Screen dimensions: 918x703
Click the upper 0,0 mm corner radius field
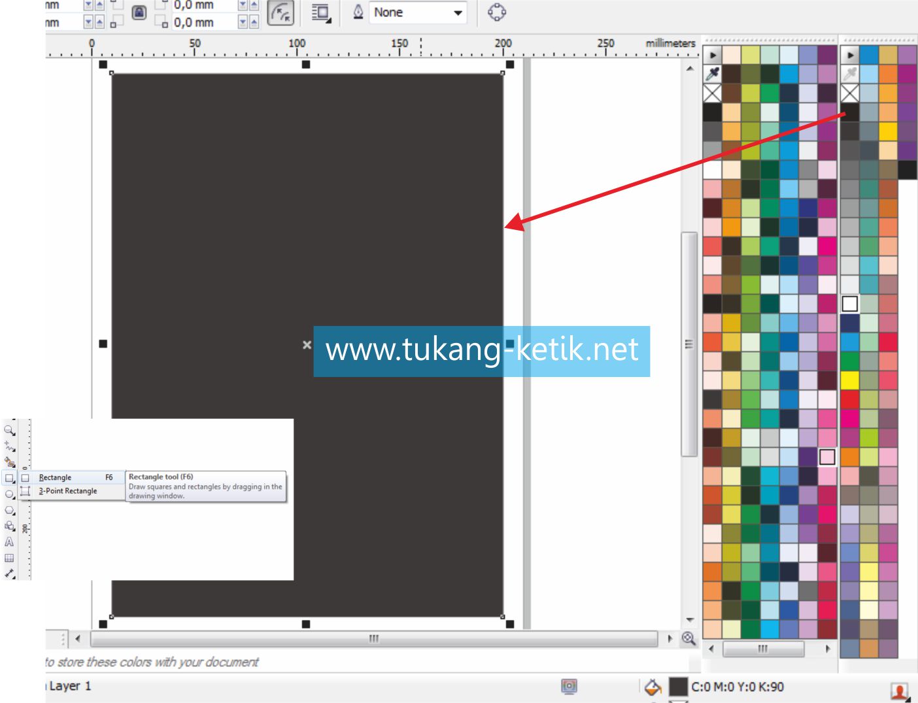click(204, 5)
